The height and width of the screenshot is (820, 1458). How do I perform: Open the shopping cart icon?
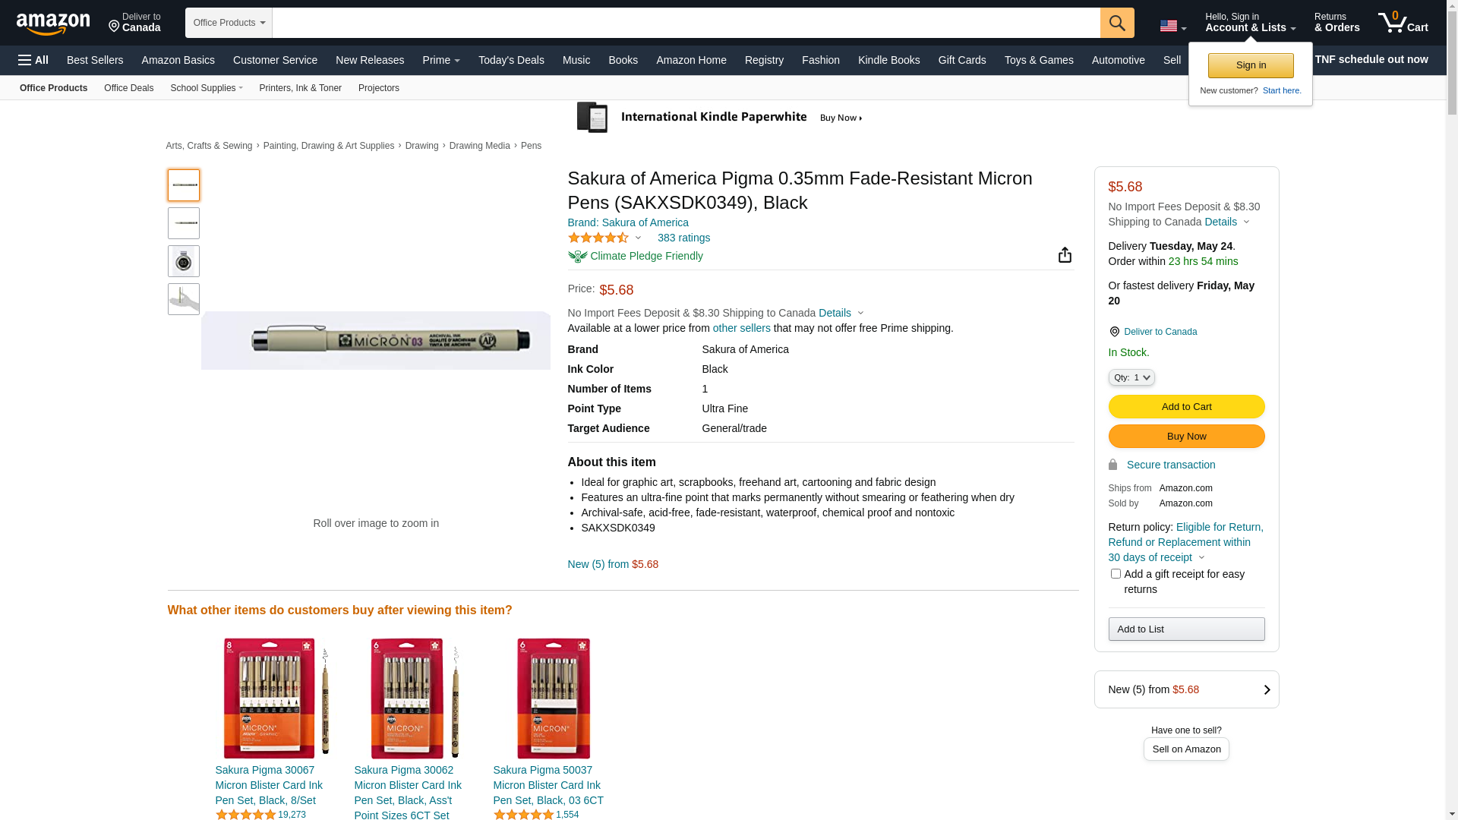pos(1403,23)
